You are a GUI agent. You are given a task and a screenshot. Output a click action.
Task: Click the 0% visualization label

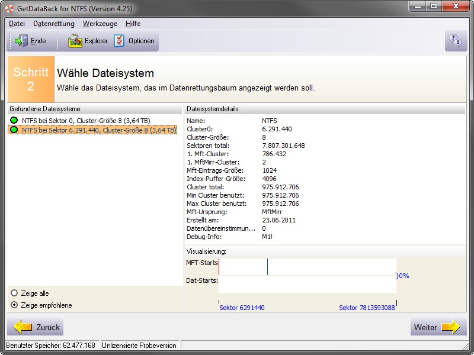click(403, 276)
